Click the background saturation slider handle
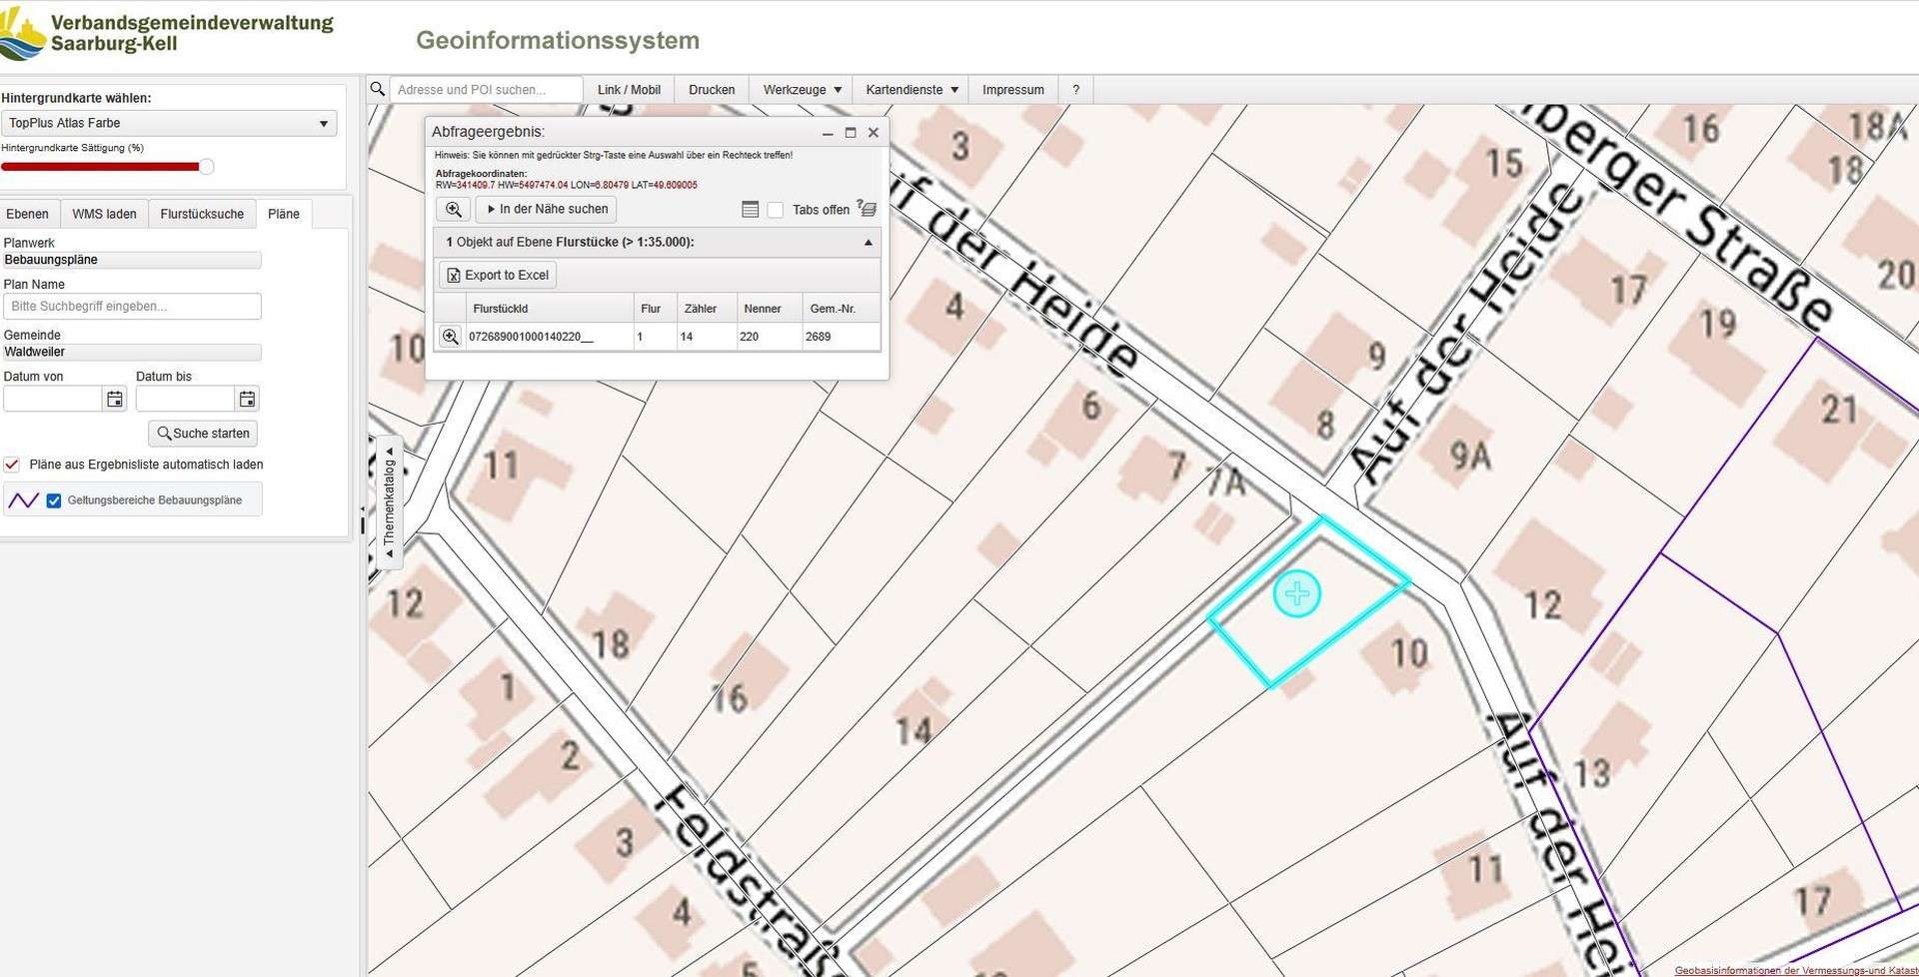Image resolution: width=1919 pixels, height=977 pixels. [206, 167]
